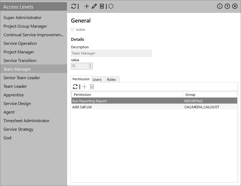Click the permission trash icon
The image size is (241, 186).
(x=92, y=87)
